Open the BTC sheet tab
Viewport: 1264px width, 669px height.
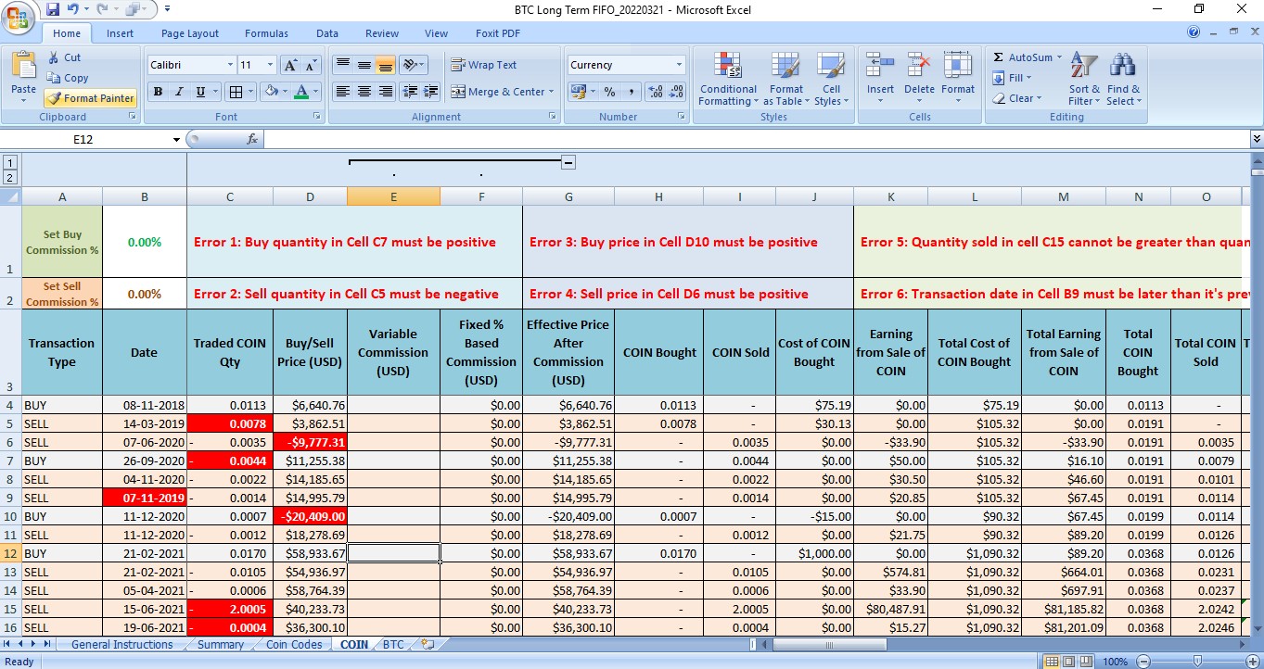coord(393,644)
